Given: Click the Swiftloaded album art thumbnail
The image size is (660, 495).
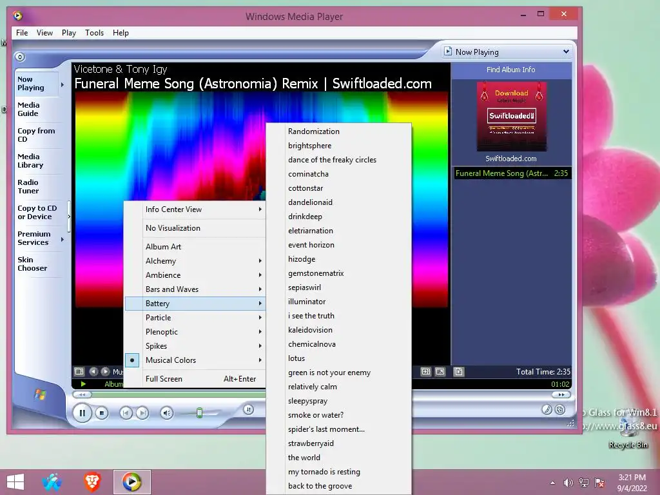Looking at the screenshot, I should tap(511, 116).
